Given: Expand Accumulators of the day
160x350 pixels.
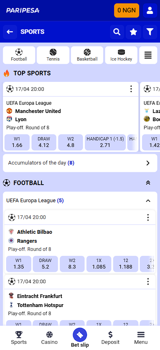Looking at the screenshot, I should tap(80, 163).
